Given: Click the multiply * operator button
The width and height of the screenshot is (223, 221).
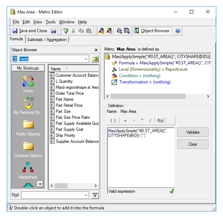Looking at the screenshot, I should coord(142,120).
